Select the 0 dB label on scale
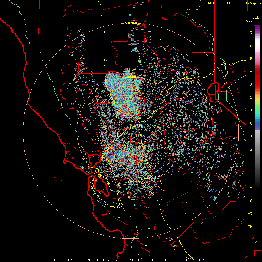The height and width of the screenshot is (262, 262). (251, 123)
